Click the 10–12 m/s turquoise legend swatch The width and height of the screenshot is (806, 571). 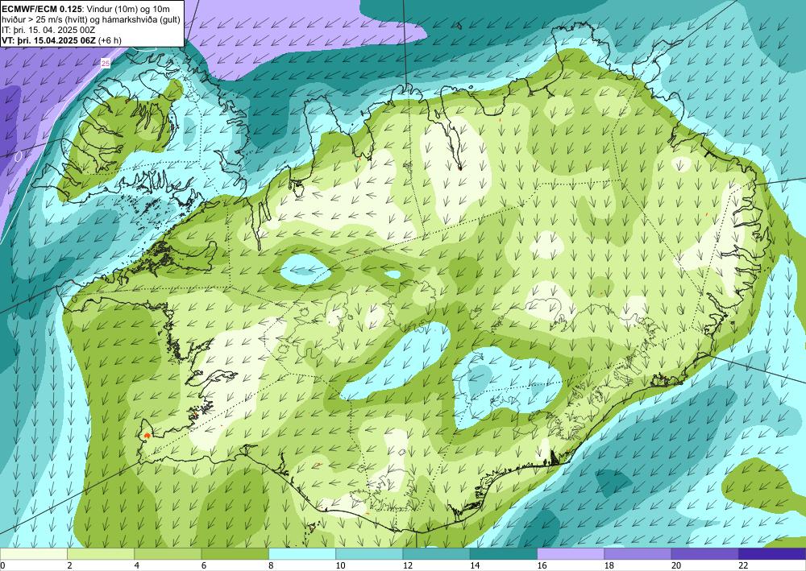[369, 553]
